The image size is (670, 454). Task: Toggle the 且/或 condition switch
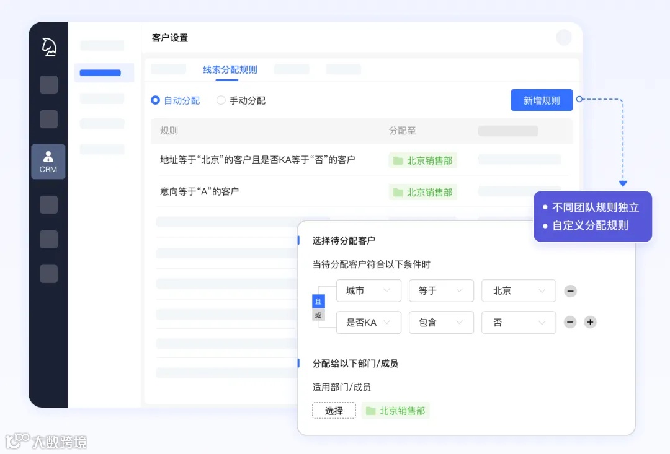point(318,307)
